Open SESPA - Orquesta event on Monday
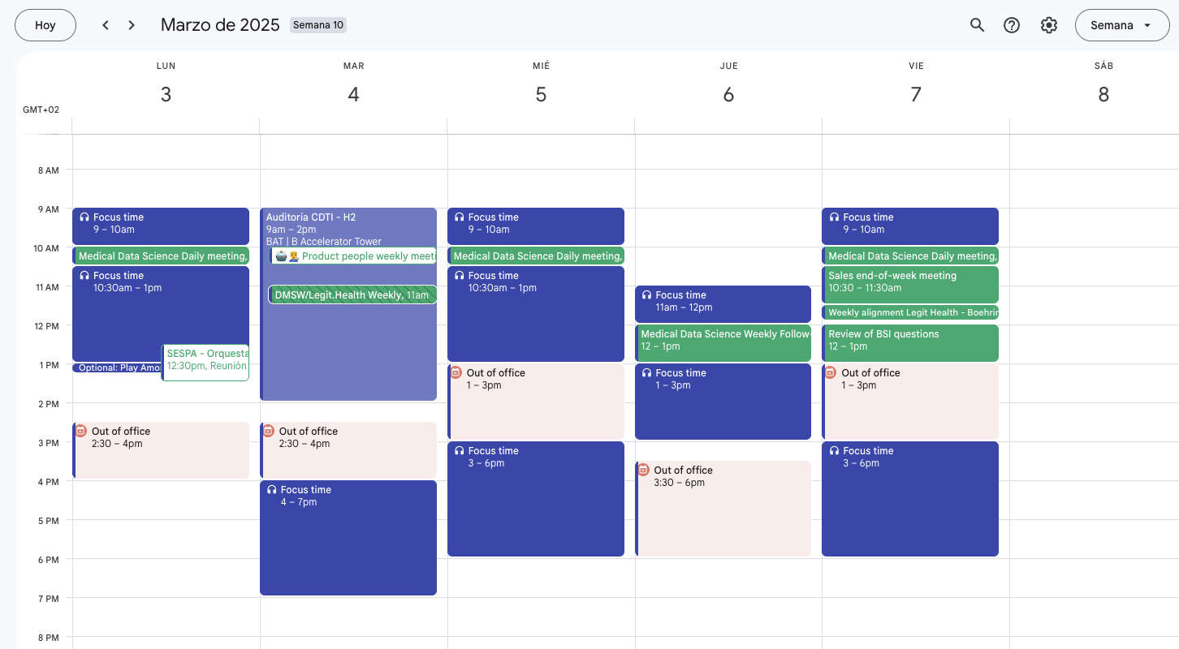The image size is (1179, 649). point(206,360)
